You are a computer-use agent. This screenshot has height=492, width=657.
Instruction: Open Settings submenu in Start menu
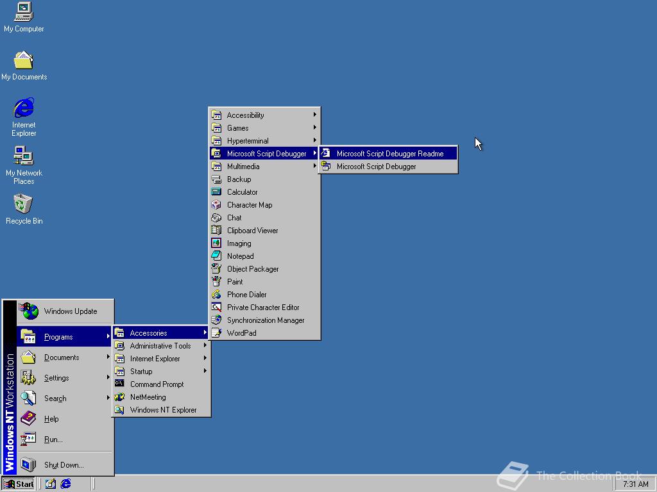pyautogui.click(x=65, y=378)
